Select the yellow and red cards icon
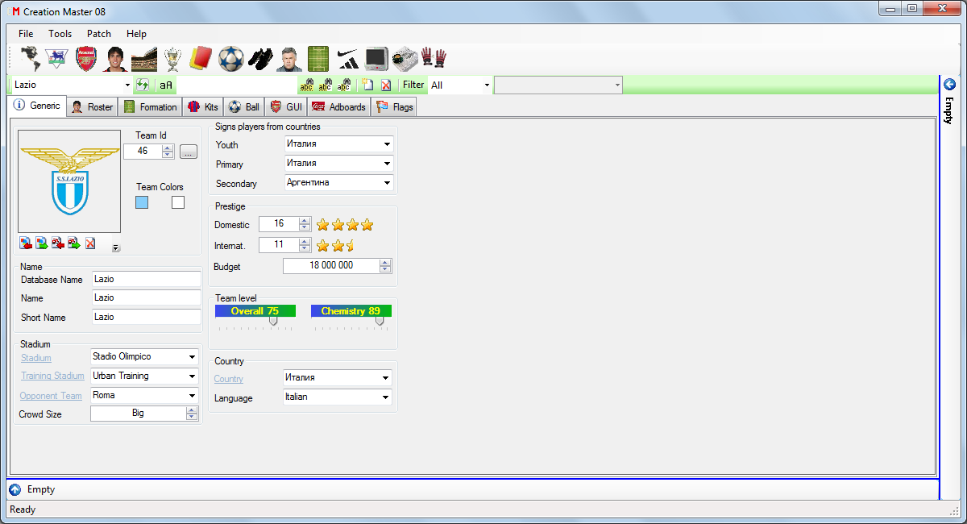This screenshot has height=524, width=967. [x=200, y=59]
